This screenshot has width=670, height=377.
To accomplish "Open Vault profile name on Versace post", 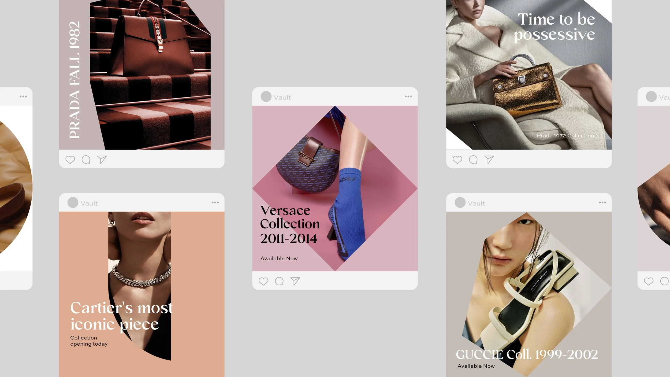I will coord(282,97).
